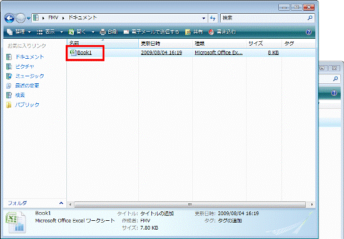Open the address bar history dropdown
Viewport: 344px width, 239px height.
coord(204,18)
